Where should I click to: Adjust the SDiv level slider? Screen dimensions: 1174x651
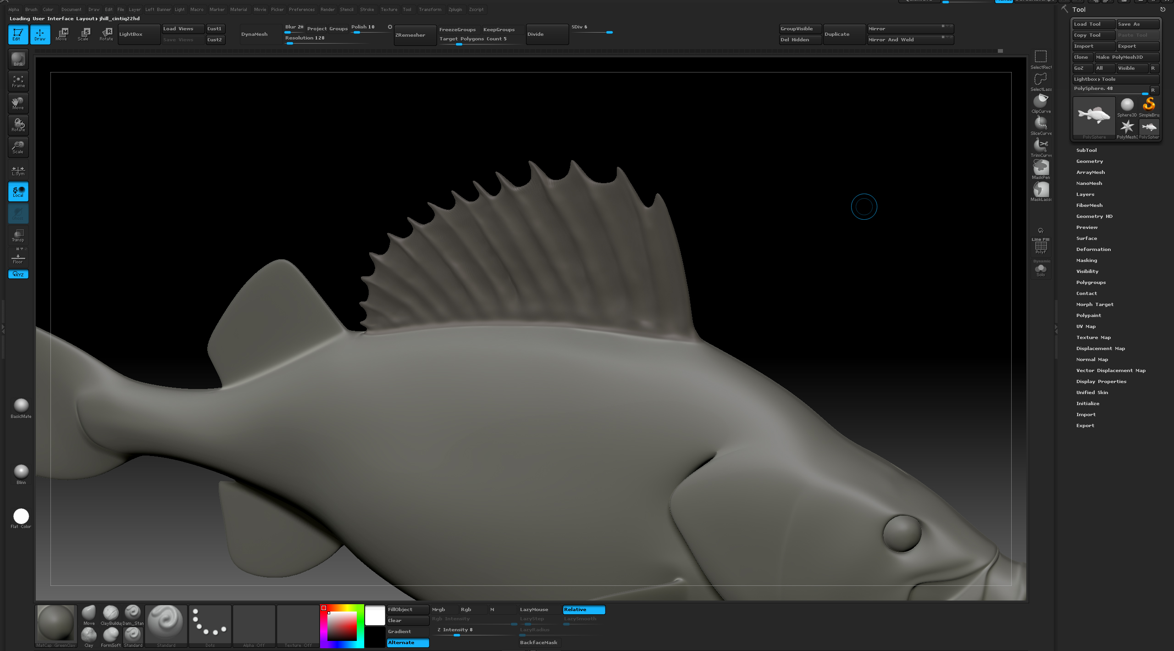pyautogui.click(x=592, y=29)
